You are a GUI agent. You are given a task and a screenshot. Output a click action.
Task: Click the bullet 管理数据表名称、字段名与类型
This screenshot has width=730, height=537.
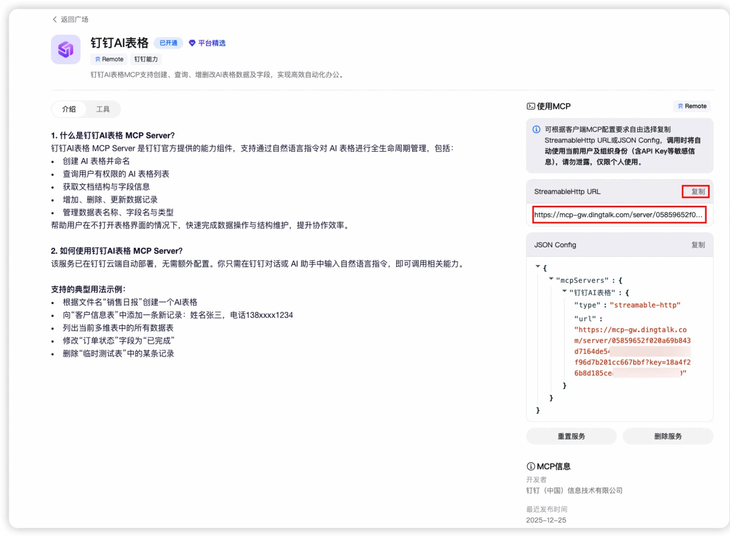[118, 212]
